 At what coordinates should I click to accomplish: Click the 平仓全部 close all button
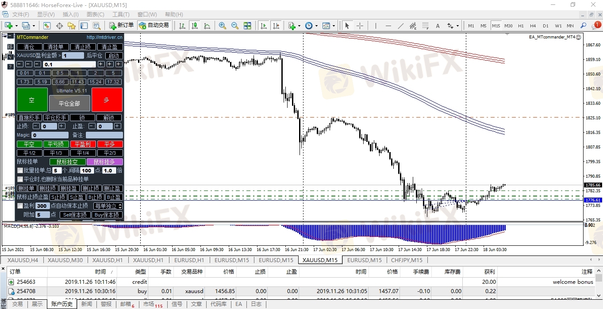(69, 103)
